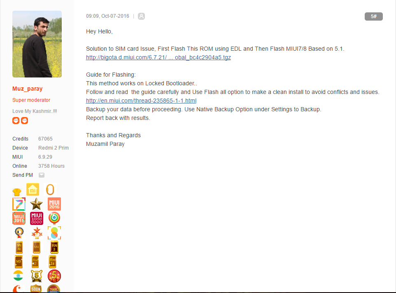Click the India flag medal
Viewport: 396px width, 293px height.
[18, 276]
